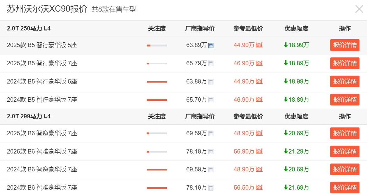Open model link 2024款 B5 智行豪华版 5座

click(x=42, y=82)
